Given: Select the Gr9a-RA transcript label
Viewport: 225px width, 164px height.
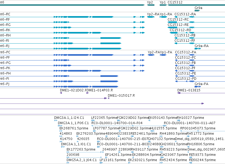Looking at the screenshot, I should pos(202,46).
